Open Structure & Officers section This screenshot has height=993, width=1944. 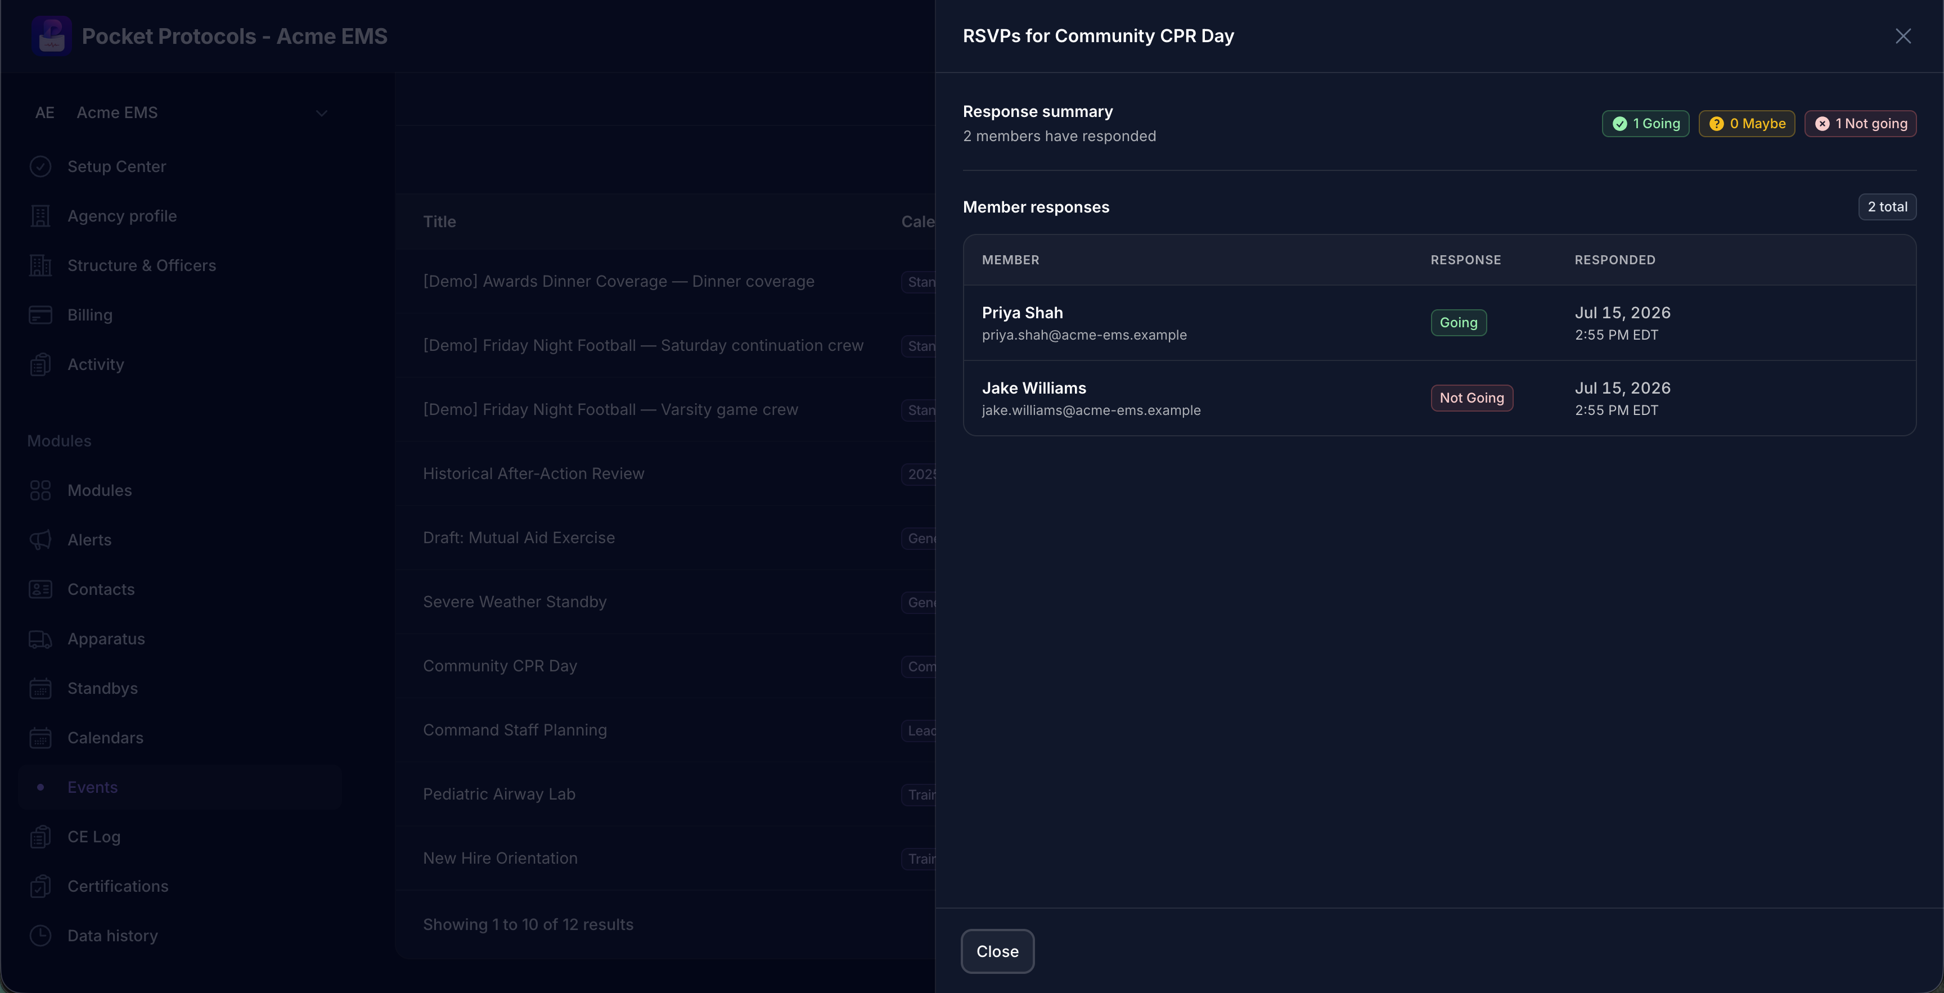(181, 265)
